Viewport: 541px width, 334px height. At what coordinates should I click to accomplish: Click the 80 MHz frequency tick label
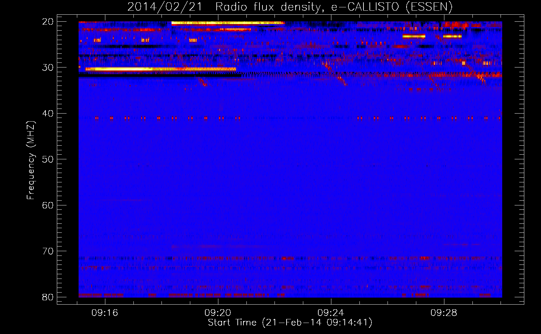point(47,297)
